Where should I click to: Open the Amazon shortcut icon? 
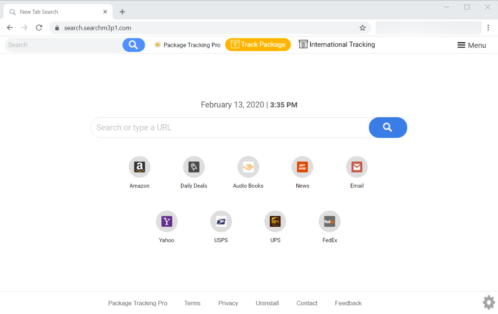[139, 167]
